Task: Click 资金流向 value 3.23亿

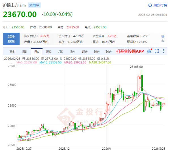Action: point(112,36)
